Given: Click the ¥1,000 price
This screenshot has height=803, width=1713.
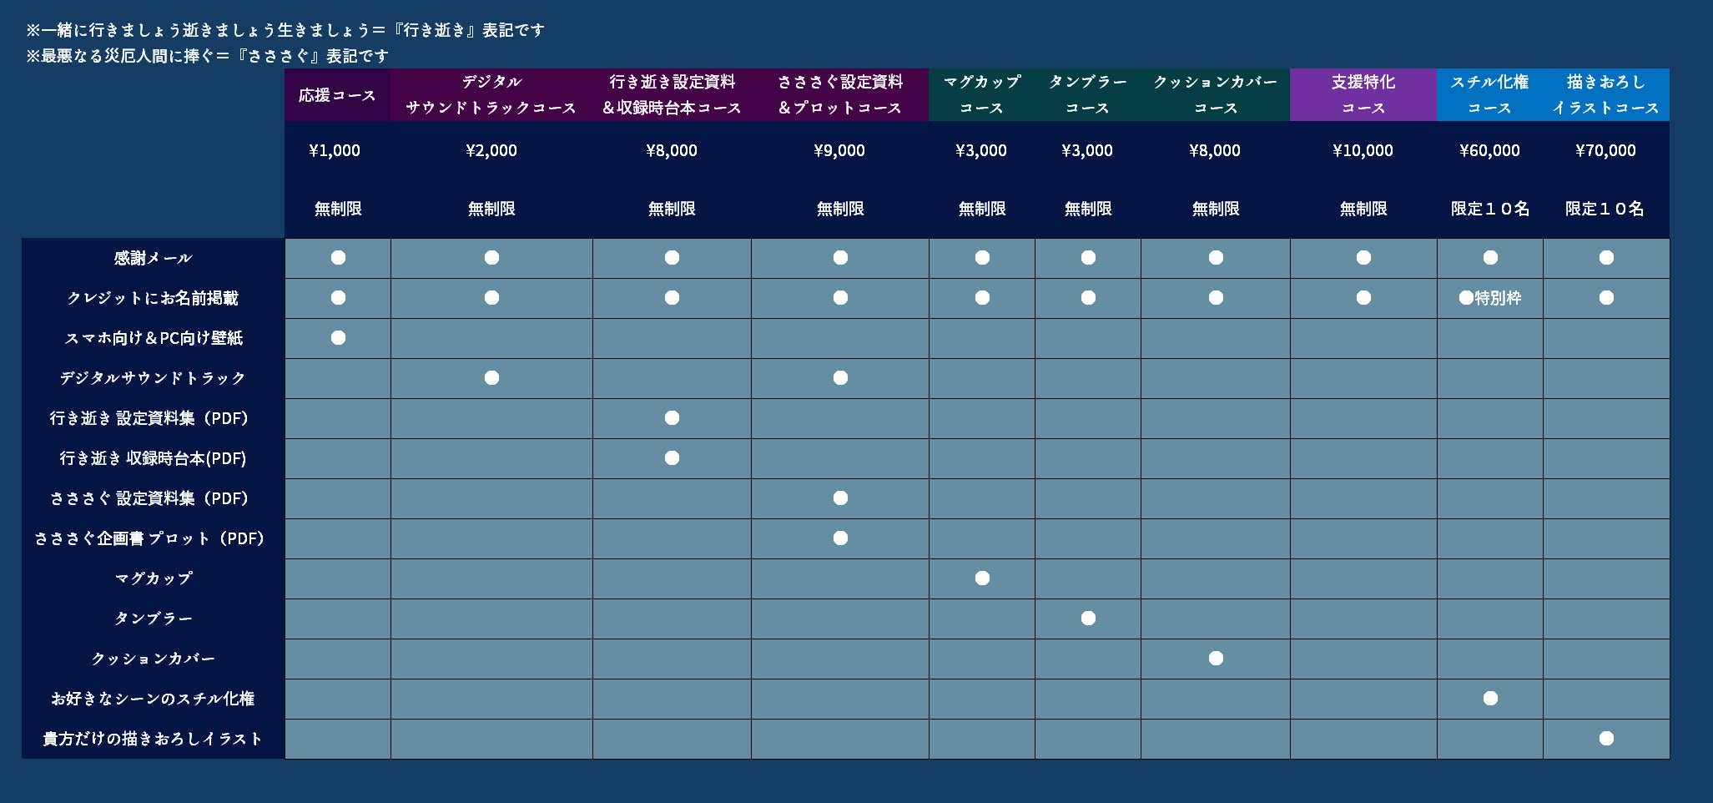Looking at the screenshot, I should point(335,151).
